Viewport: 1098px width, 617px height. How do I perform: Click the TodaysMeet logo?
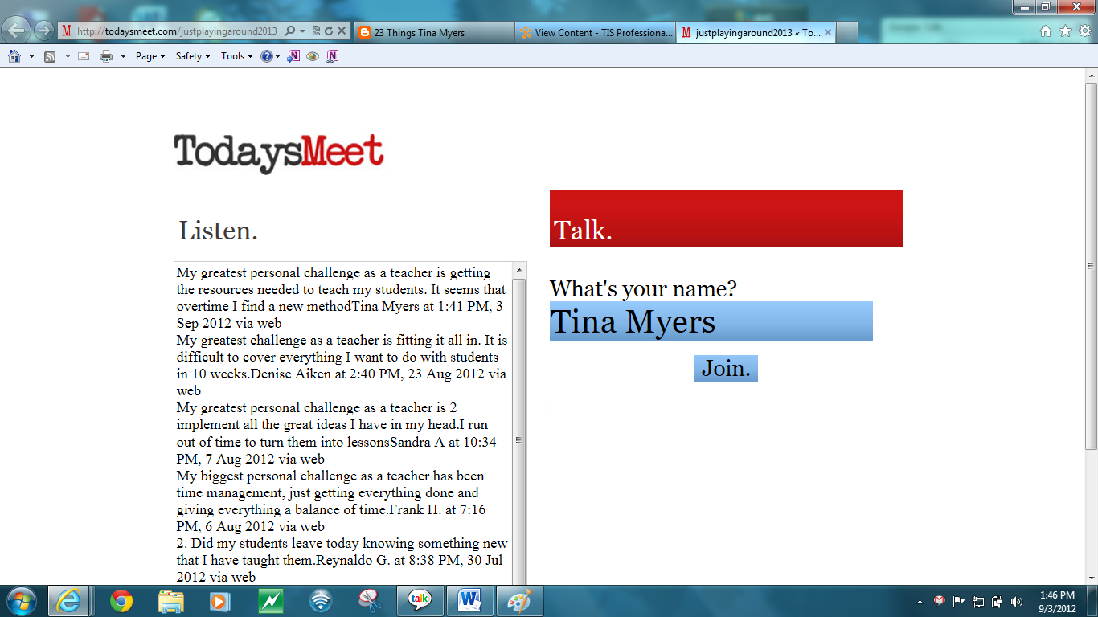coord(278,153)
